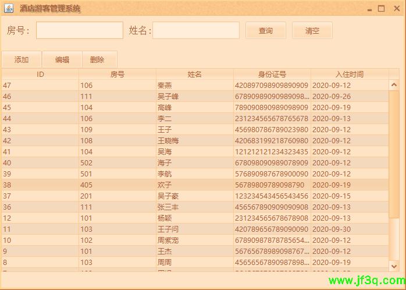Screen dimensions: 406x290
Task: Click the 入住时间 column header
Action: coord(350,74)
